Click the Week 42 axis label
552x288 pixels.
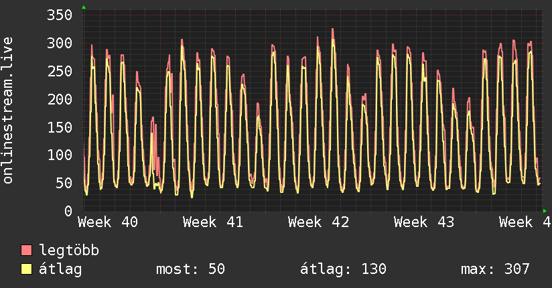pyautogui.click(x=319, y=222)
